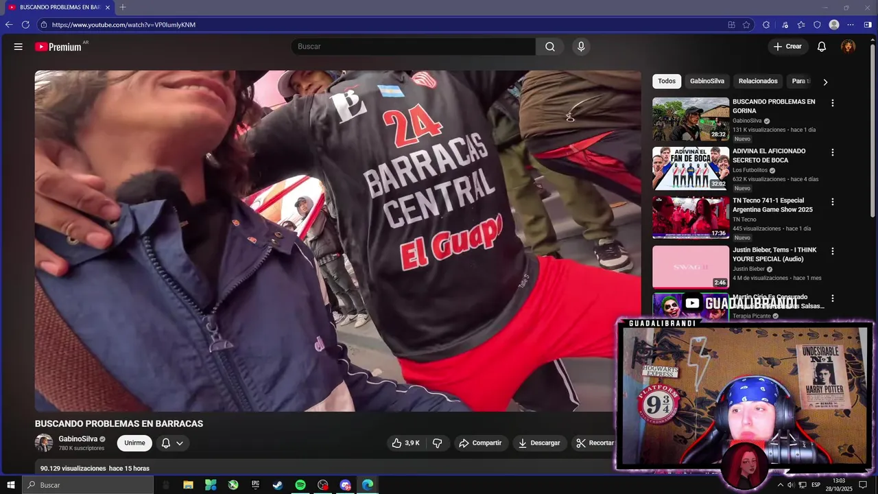This screenshot has width=878, height=494.
Task: Open Windows action center notifications icon
Action: (863, 485)
